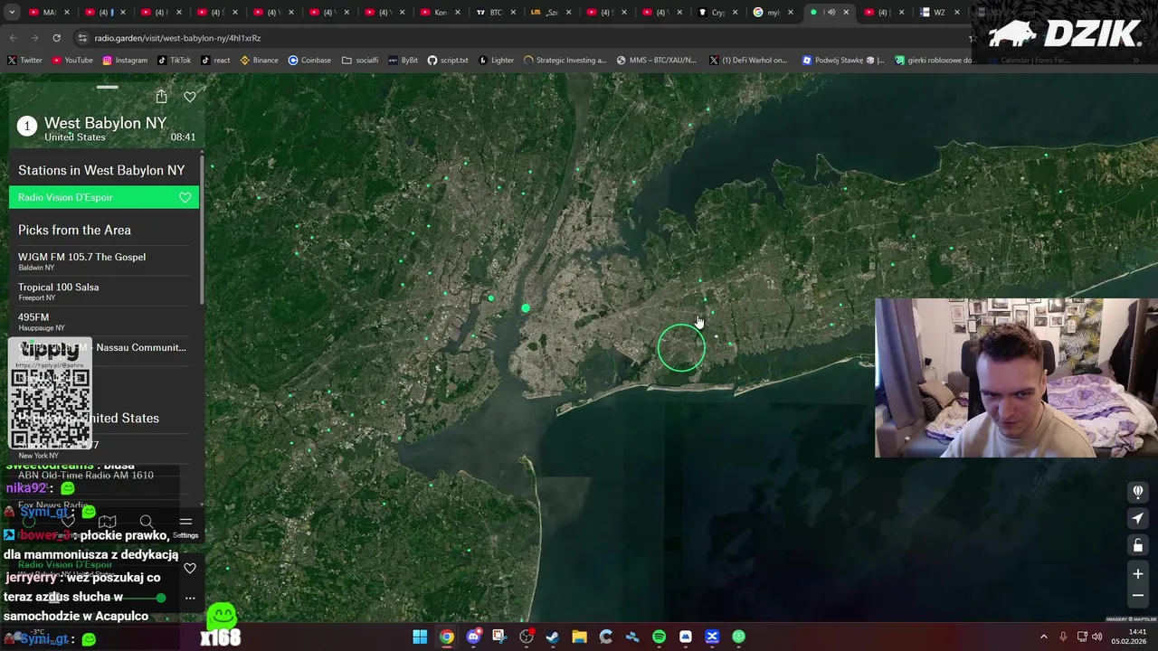
Task: Open the gierki robloxowe bookmark
Action: click(934, 61)
